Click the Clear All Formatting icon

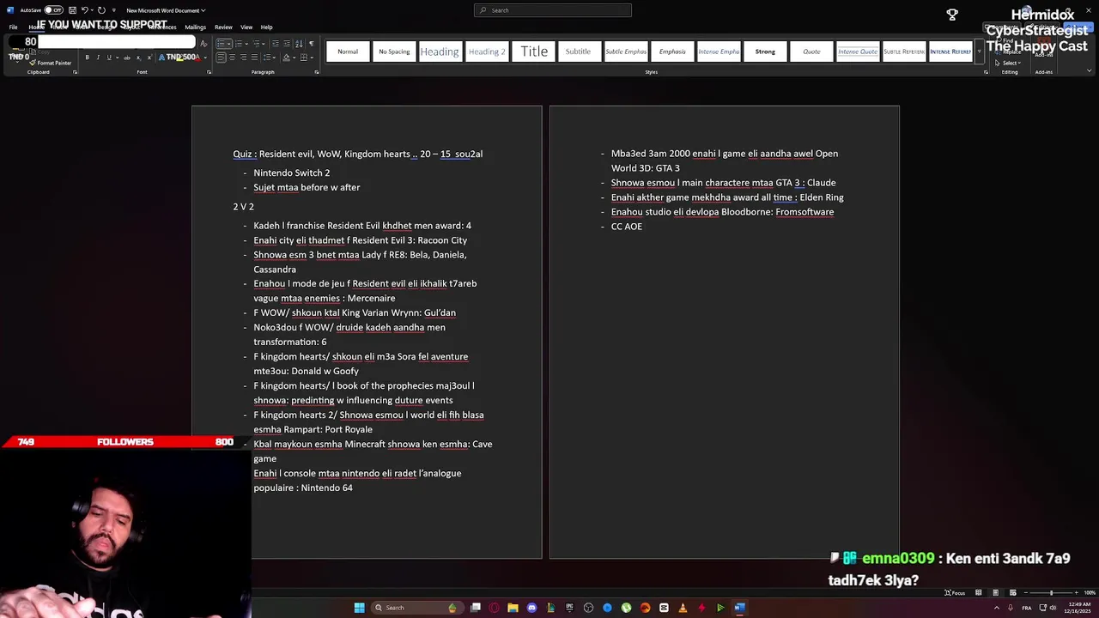(203, 43)
